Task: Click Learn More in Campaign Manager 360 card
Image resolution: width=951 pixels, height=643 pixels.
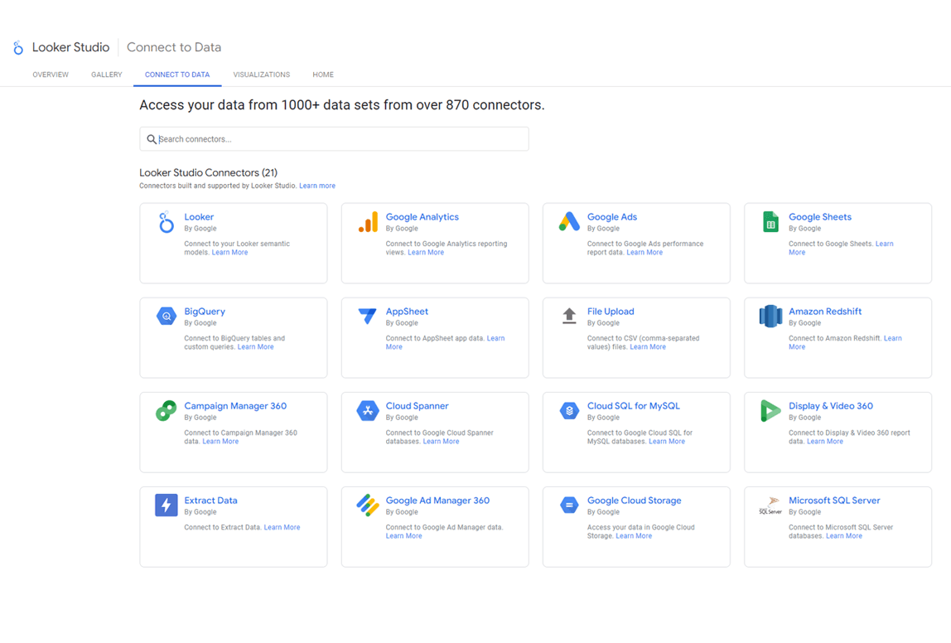Action: point(220,442)
